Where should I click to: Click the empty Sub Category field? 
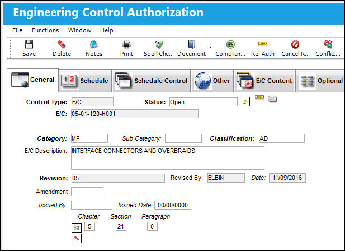(183, 138)
